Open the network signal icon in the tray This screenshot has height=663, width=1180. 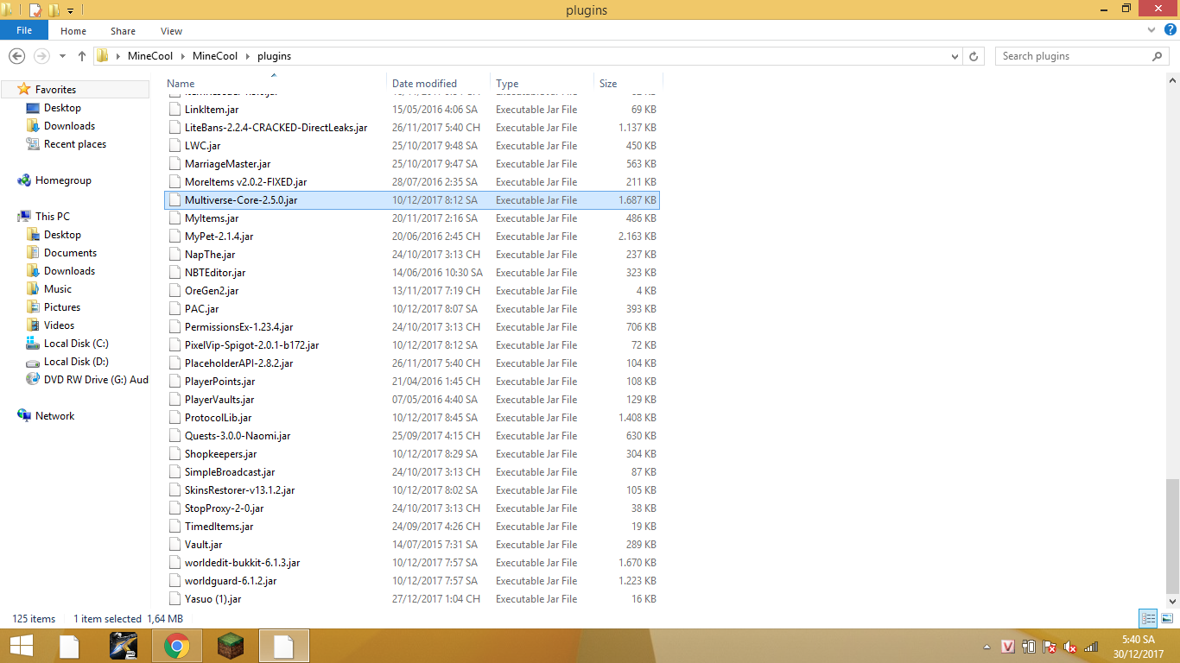(1091, 647)
